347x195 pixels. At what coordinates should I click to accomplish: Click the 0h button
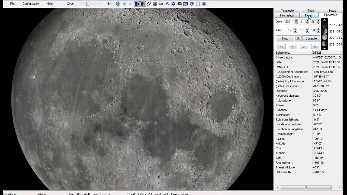[298, 38]
